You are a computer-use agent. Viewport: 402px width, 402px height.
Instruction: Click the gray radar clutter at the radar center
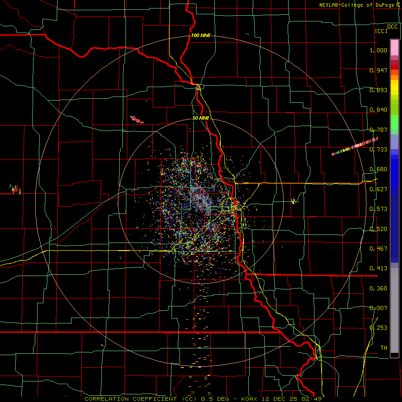[x=201, y=200]
